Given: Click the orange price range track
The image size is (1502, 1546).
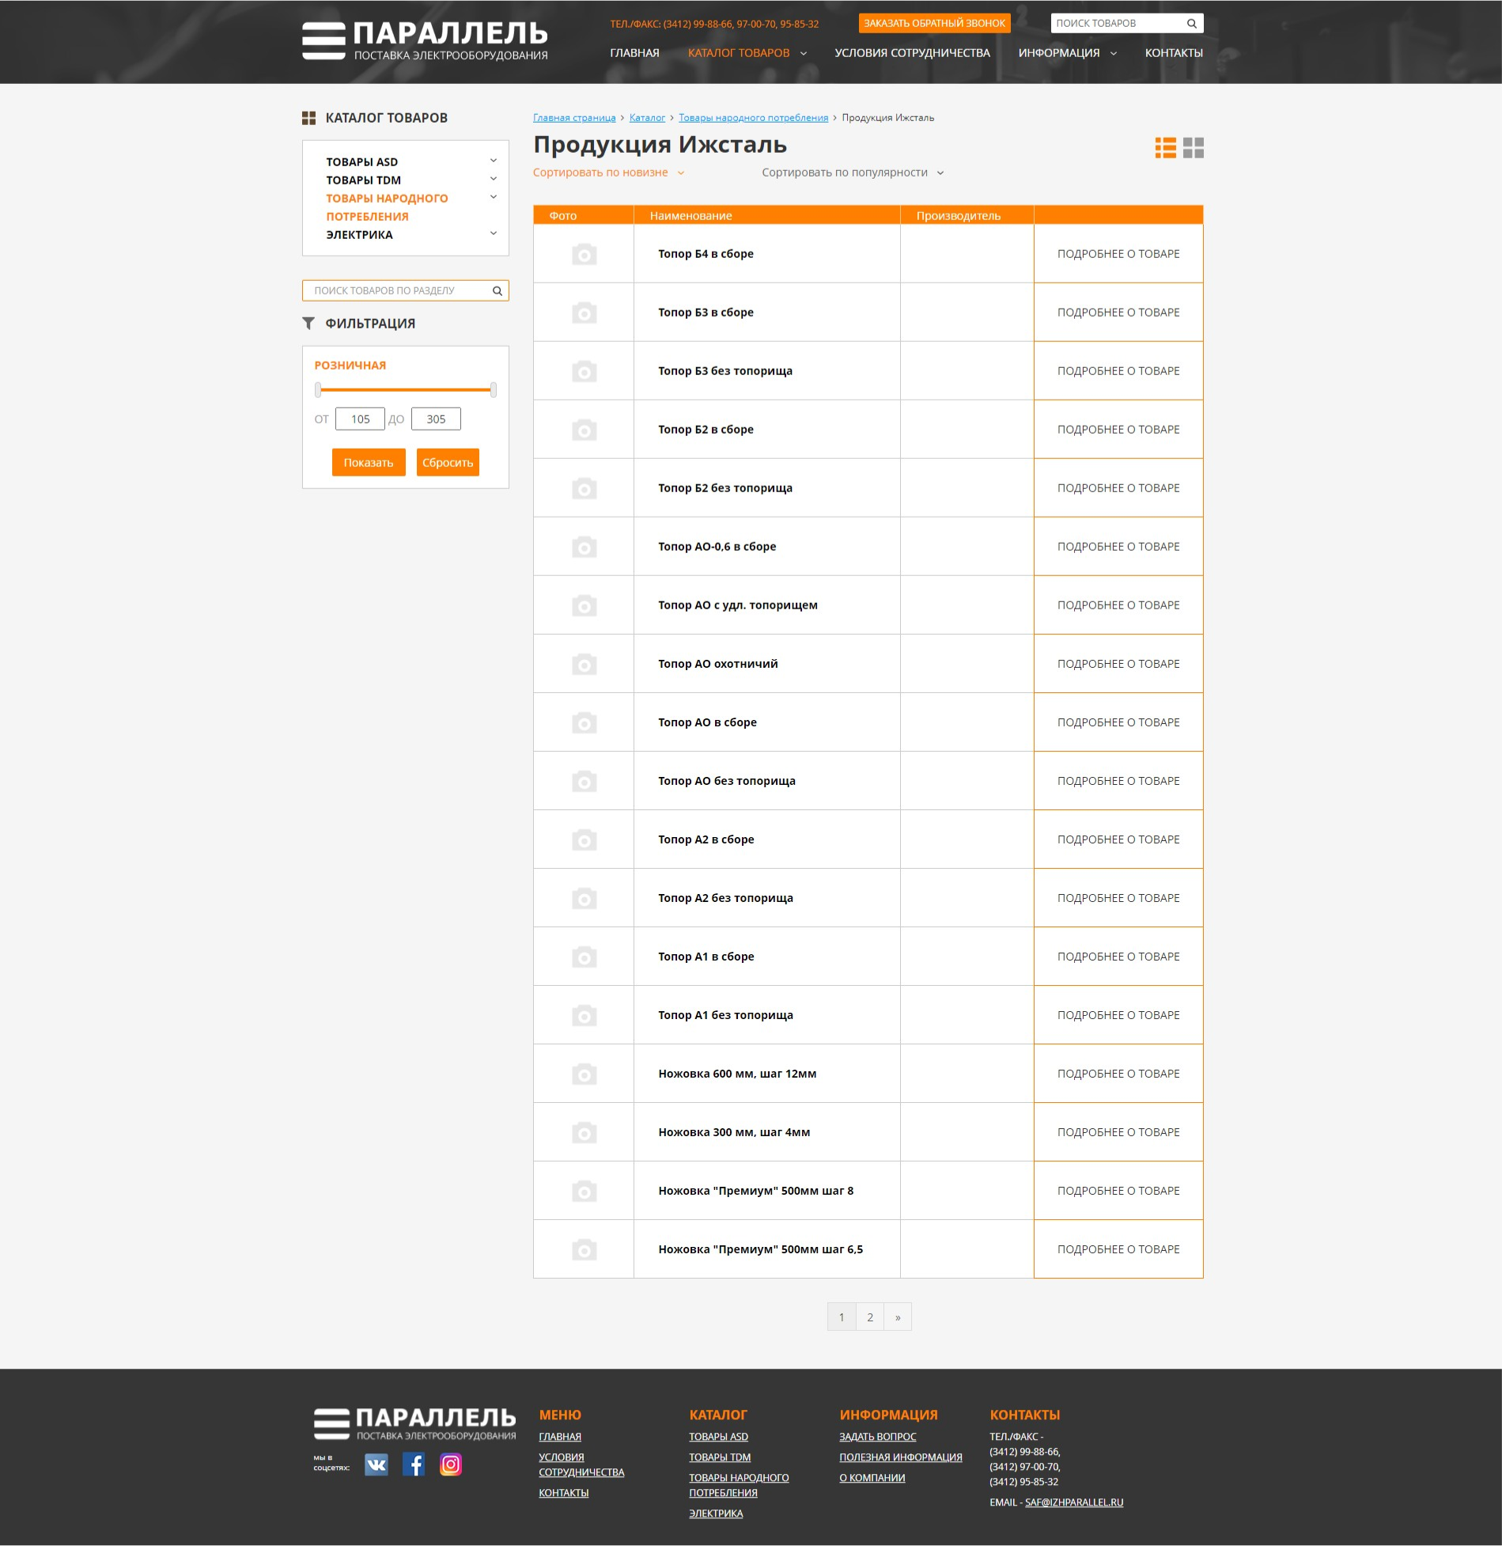Looking at the screenshot, I should [406, 390].
